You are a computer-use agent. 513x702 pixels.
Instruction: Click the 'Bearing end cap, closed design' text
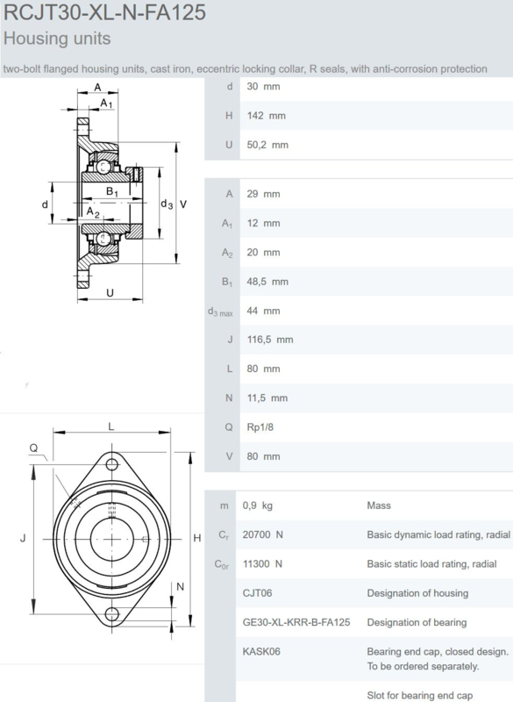(438, 651)
